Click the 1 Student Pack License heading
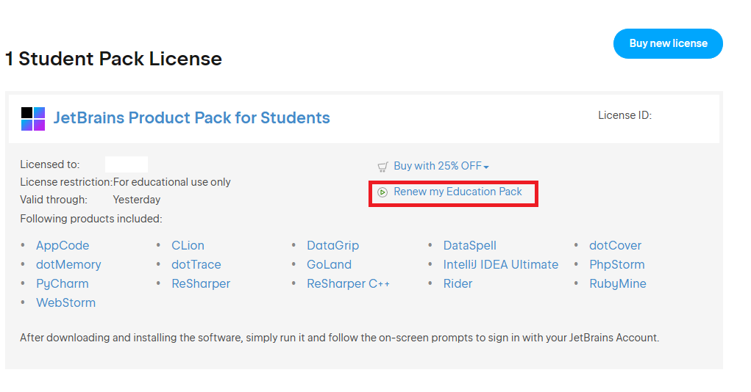The image size is (751, 392). pos(113,59)
